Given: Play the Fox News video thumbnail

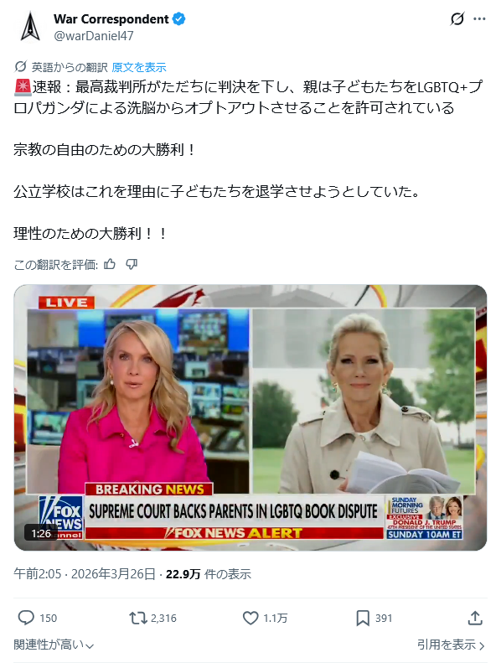Looking at the screenshot, I should click(x=250, y=417).
